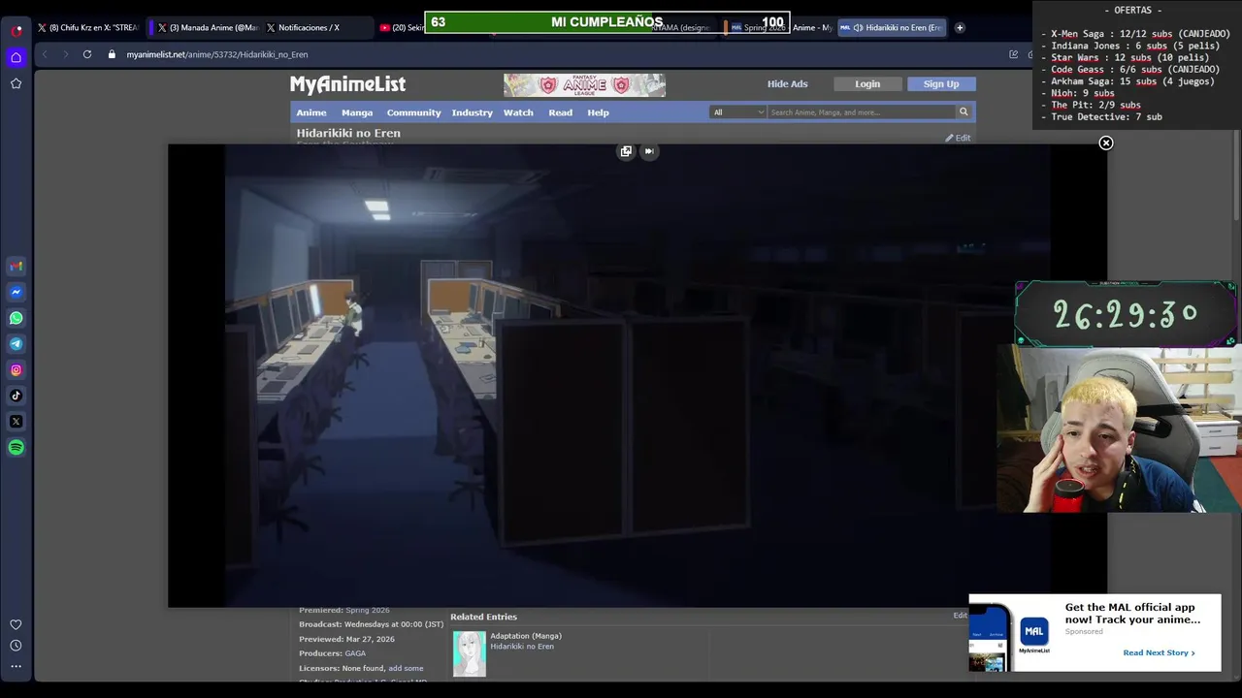Click the MyAnimeList logo
The width and height of the screenshot is (1242, 698).
click(347, 84)
